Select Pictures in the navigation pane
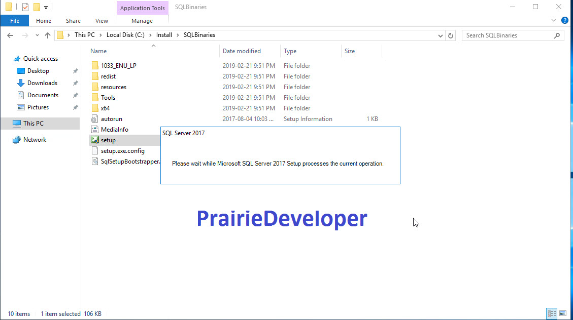The height and width of the screenshot is (320, 573). click(38, 107)
